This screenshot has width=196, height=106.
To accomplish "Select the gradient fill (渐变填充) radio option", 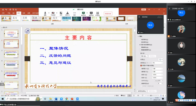I will (x=140, y=42).
